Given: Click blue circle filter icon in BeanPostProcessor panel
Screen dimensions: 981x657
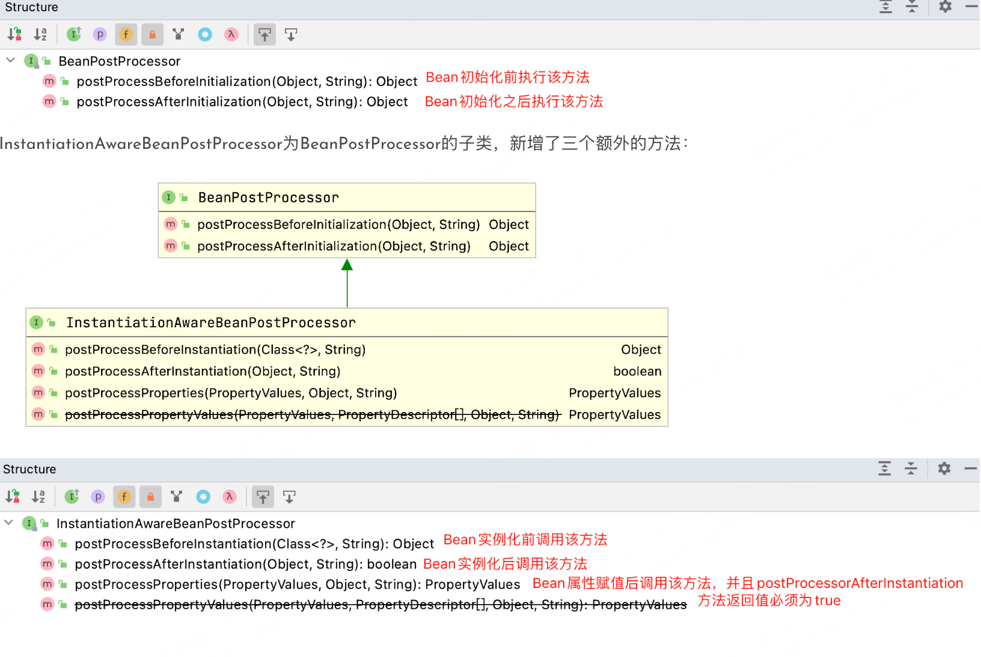Looking at the screenshot, I should point(205,34).
